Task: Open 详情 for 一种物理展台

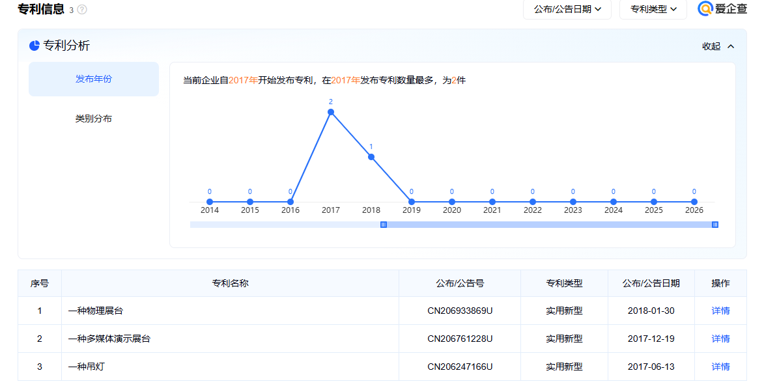Action: coord(720,311)
